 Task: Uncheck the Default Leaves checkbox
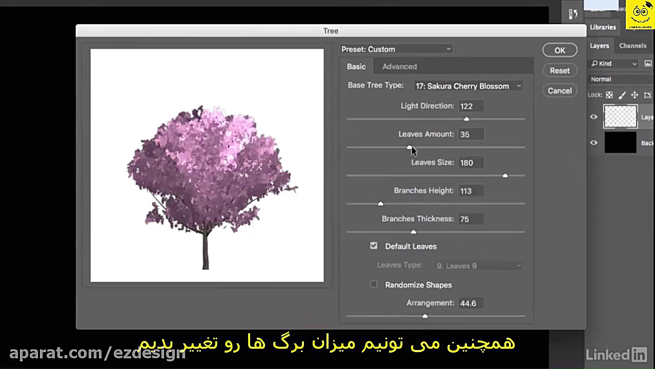tap(374, 246)
